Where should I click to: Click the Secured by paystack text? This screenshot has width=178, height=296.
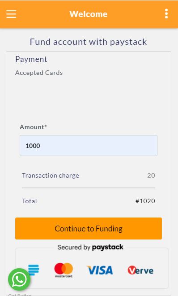point(90,247)
